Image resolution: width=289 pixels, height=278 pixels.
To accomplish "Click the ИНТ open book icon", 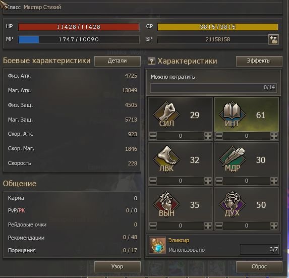I will pos(232,114).
